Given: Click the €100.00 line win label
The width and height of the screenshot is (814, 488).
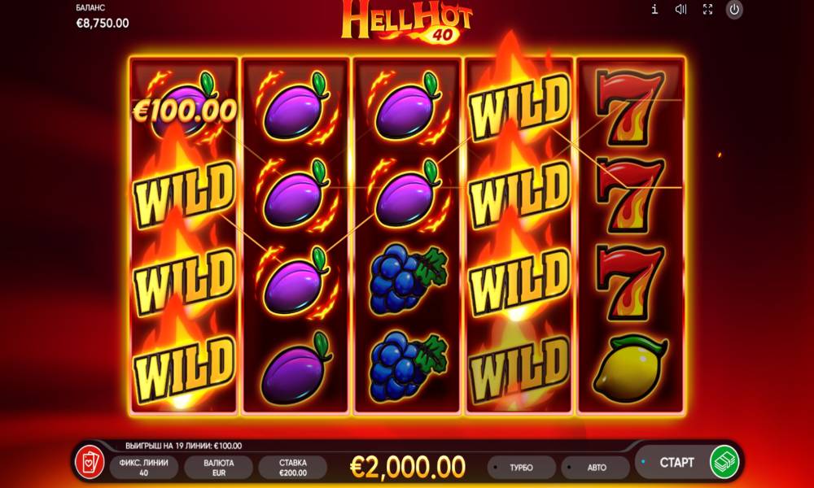Looking at the screenshot, I should (x=184, y=111).
